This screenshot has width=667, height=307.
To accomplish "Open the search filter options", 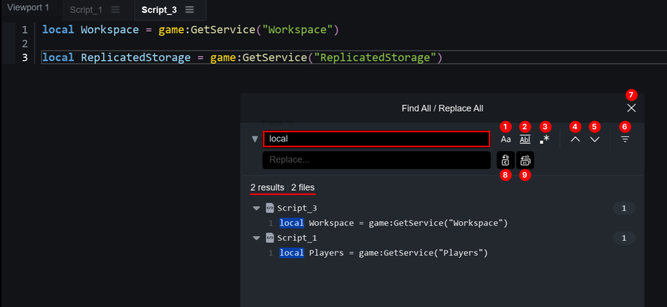I will (625, 139).
